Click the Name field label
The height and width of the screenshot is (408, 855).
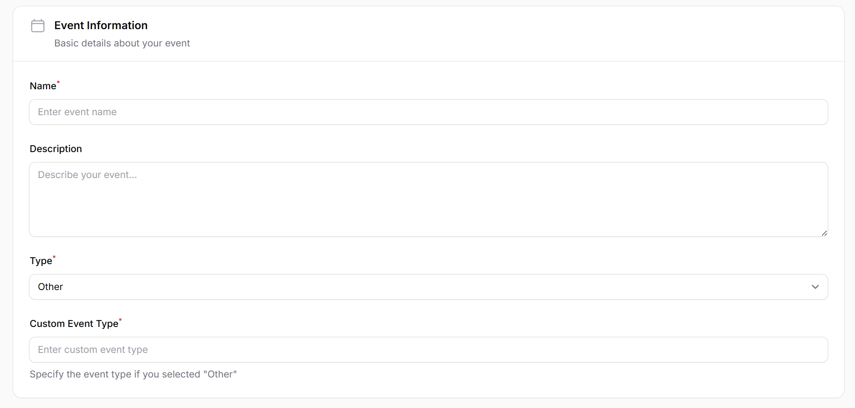pos(43,86)
